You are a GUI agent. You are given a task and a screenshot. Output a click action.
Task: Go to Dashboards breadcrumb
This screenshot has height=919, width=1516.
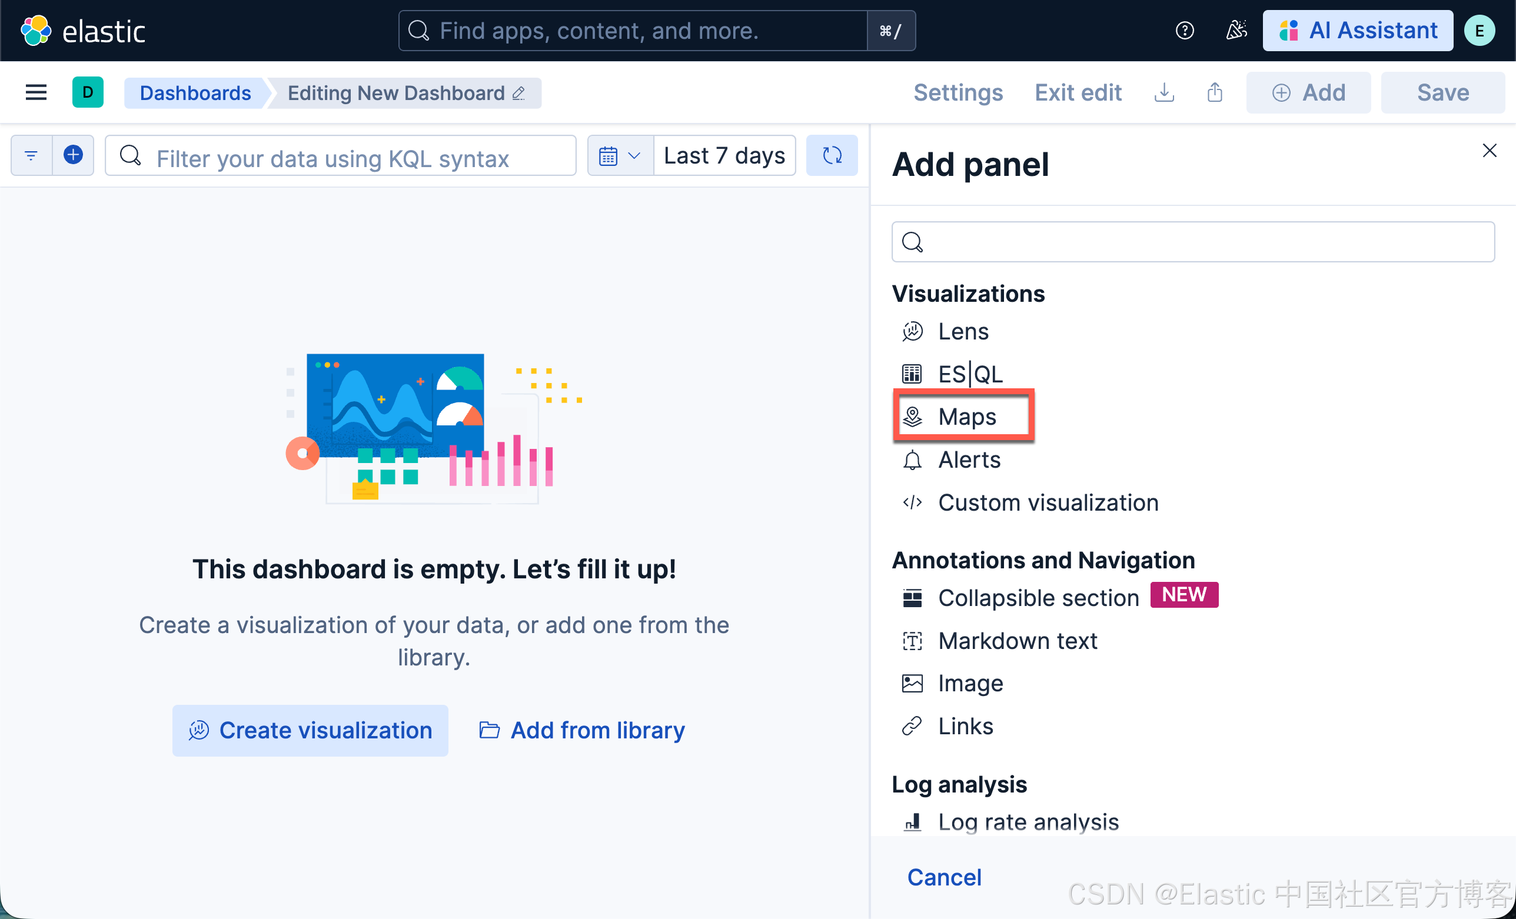tap(195, 92)
